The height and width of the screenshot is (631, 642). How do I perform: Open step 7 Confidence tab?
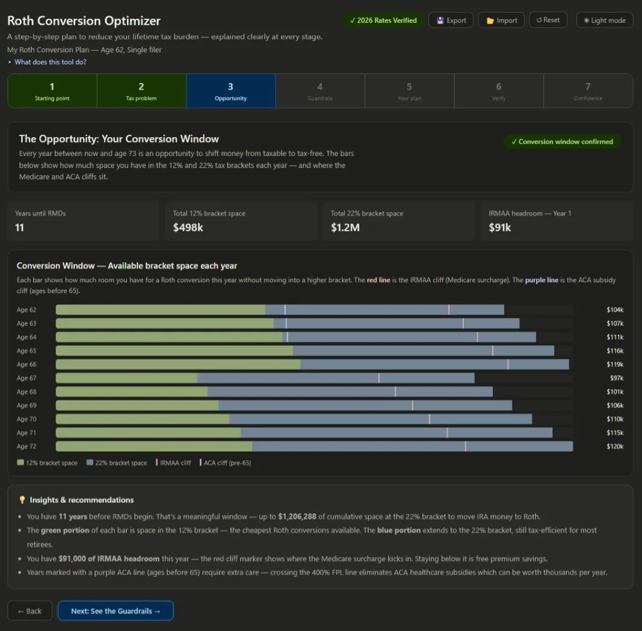587,91
